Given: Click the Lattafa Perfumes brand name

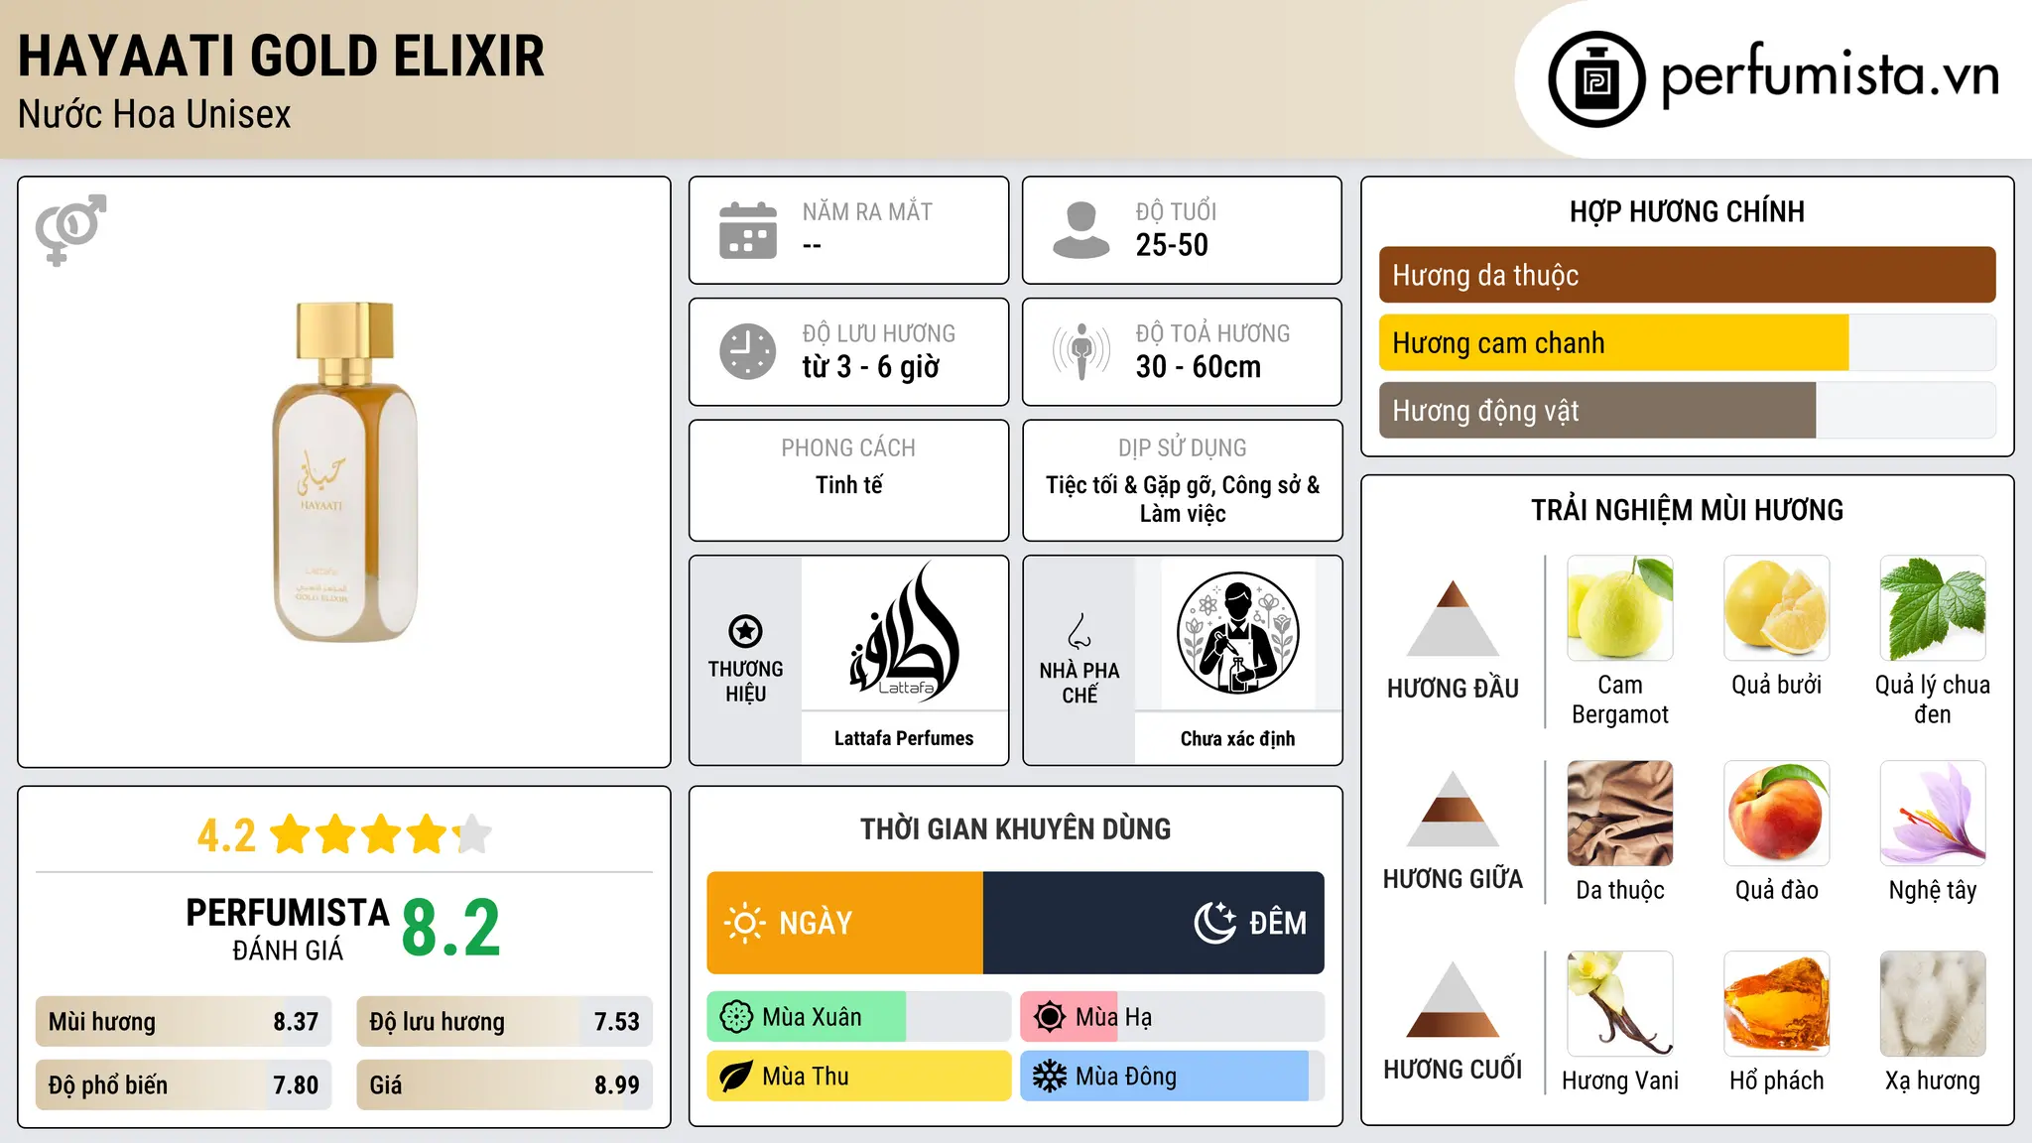Looking at the screenshot, I should click(904, 738).
